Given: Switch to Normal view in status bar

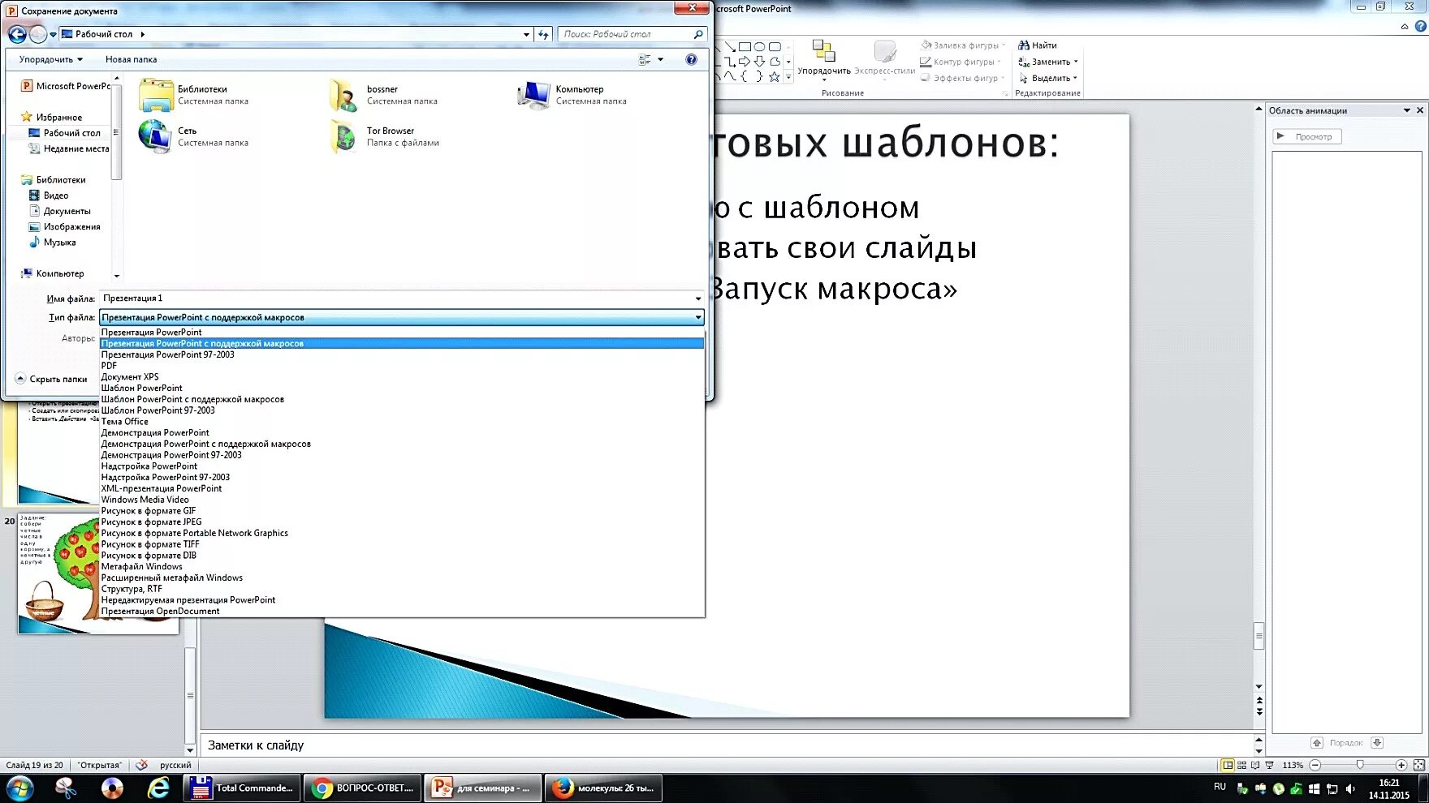Looking at the screenshot, I should coord(1228,765).
